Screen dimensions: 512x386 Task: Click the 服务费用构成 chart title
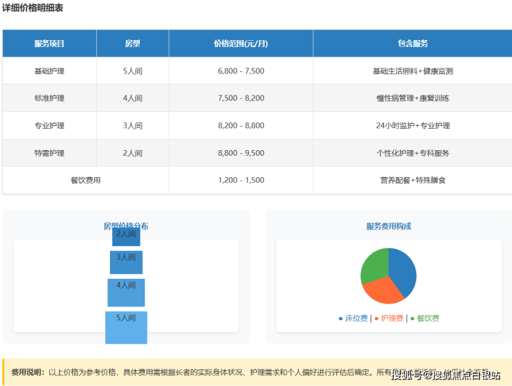point(388,226)
